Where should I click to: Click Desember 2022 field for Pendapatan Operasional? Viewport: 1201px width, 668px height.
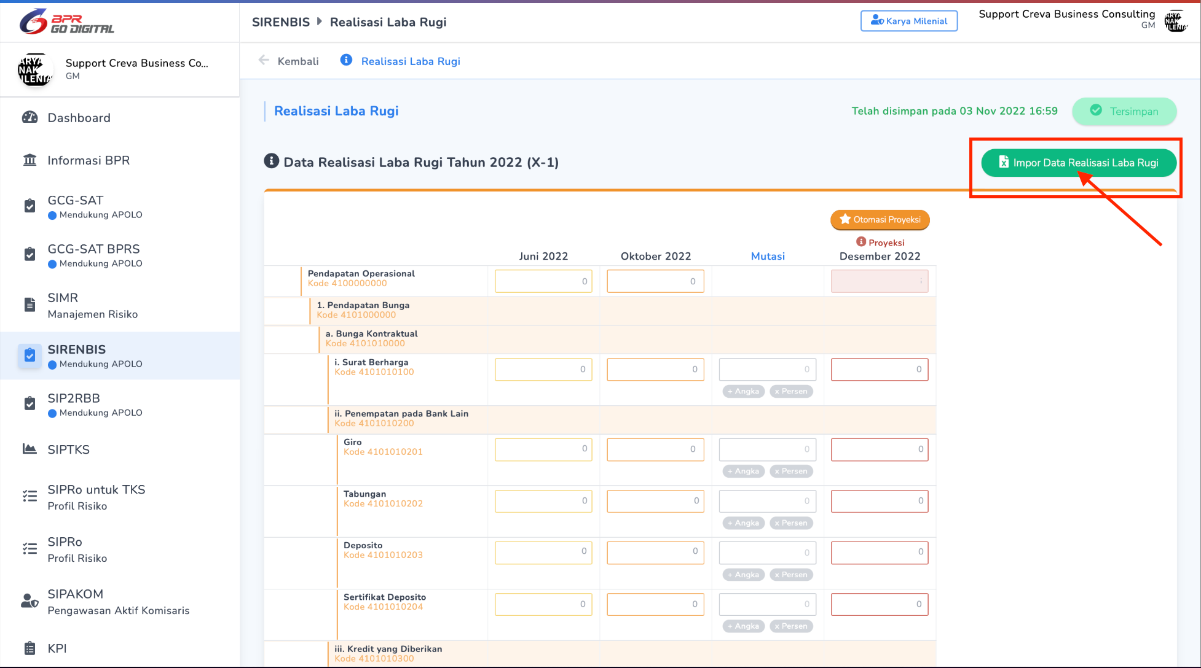coord(880,281)
